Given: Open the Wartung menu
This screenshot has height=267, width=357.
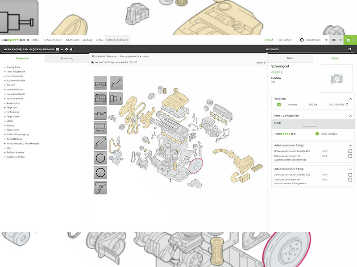Looking at the screenshot, I should point(87,40).
